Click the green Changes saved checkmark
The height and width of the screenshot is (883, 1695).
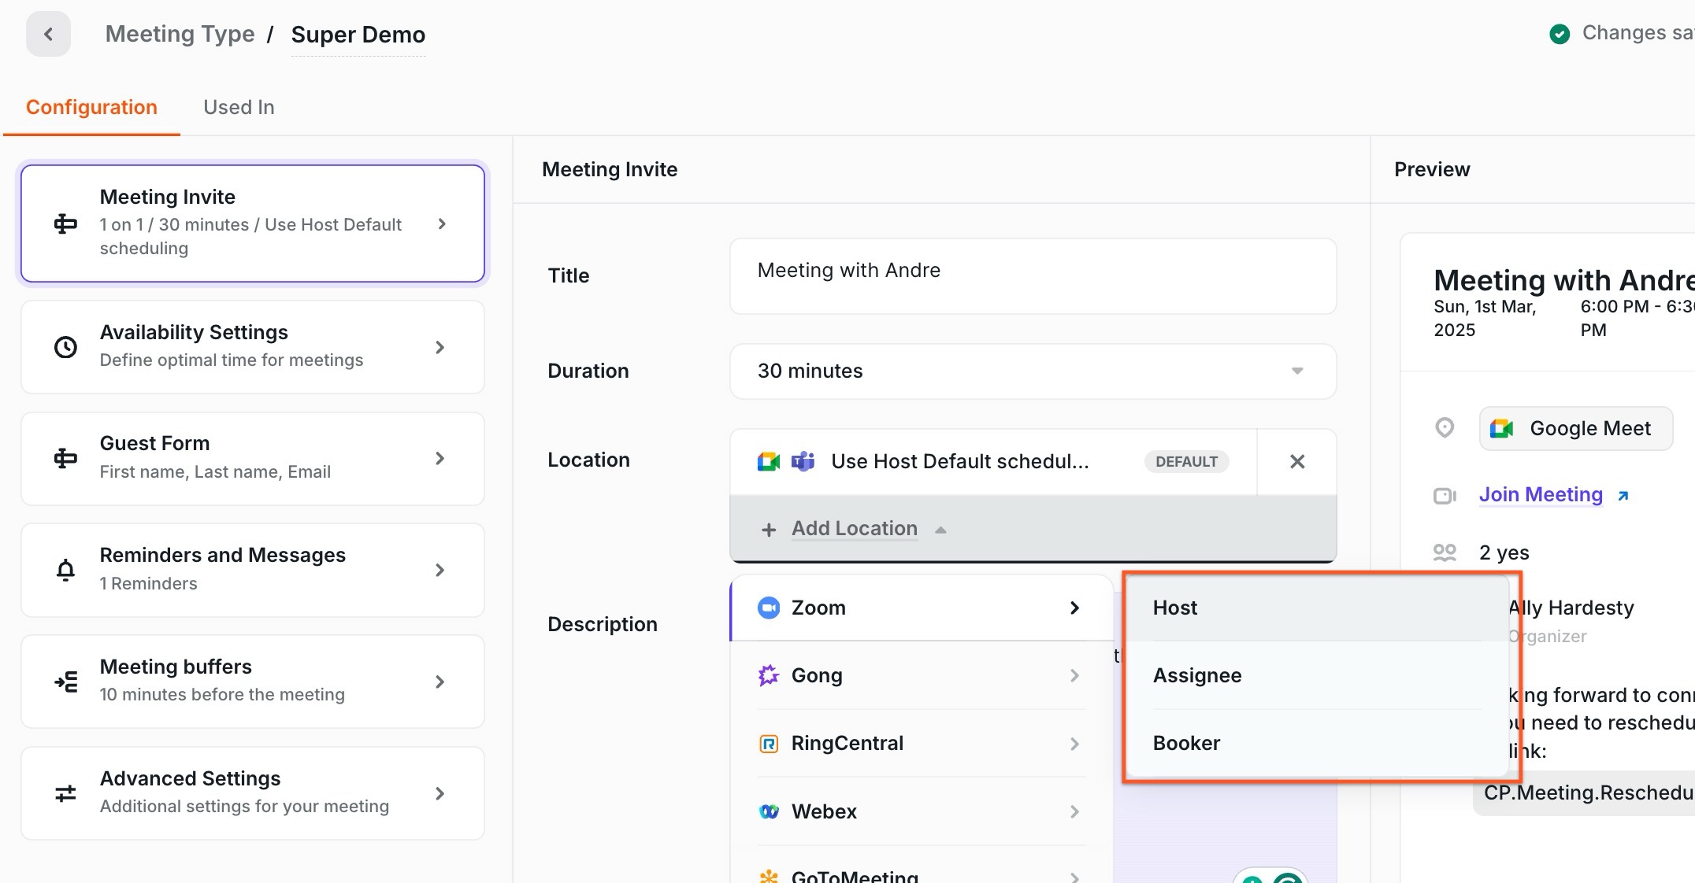[x=1560, y=33]
